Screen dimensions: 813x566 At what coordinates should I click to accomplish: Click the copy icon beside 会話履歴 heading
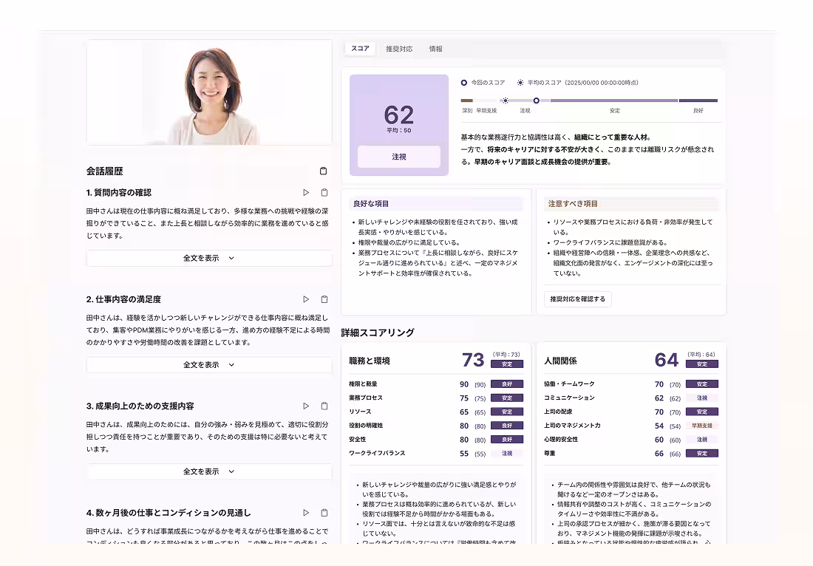[323, 171]
